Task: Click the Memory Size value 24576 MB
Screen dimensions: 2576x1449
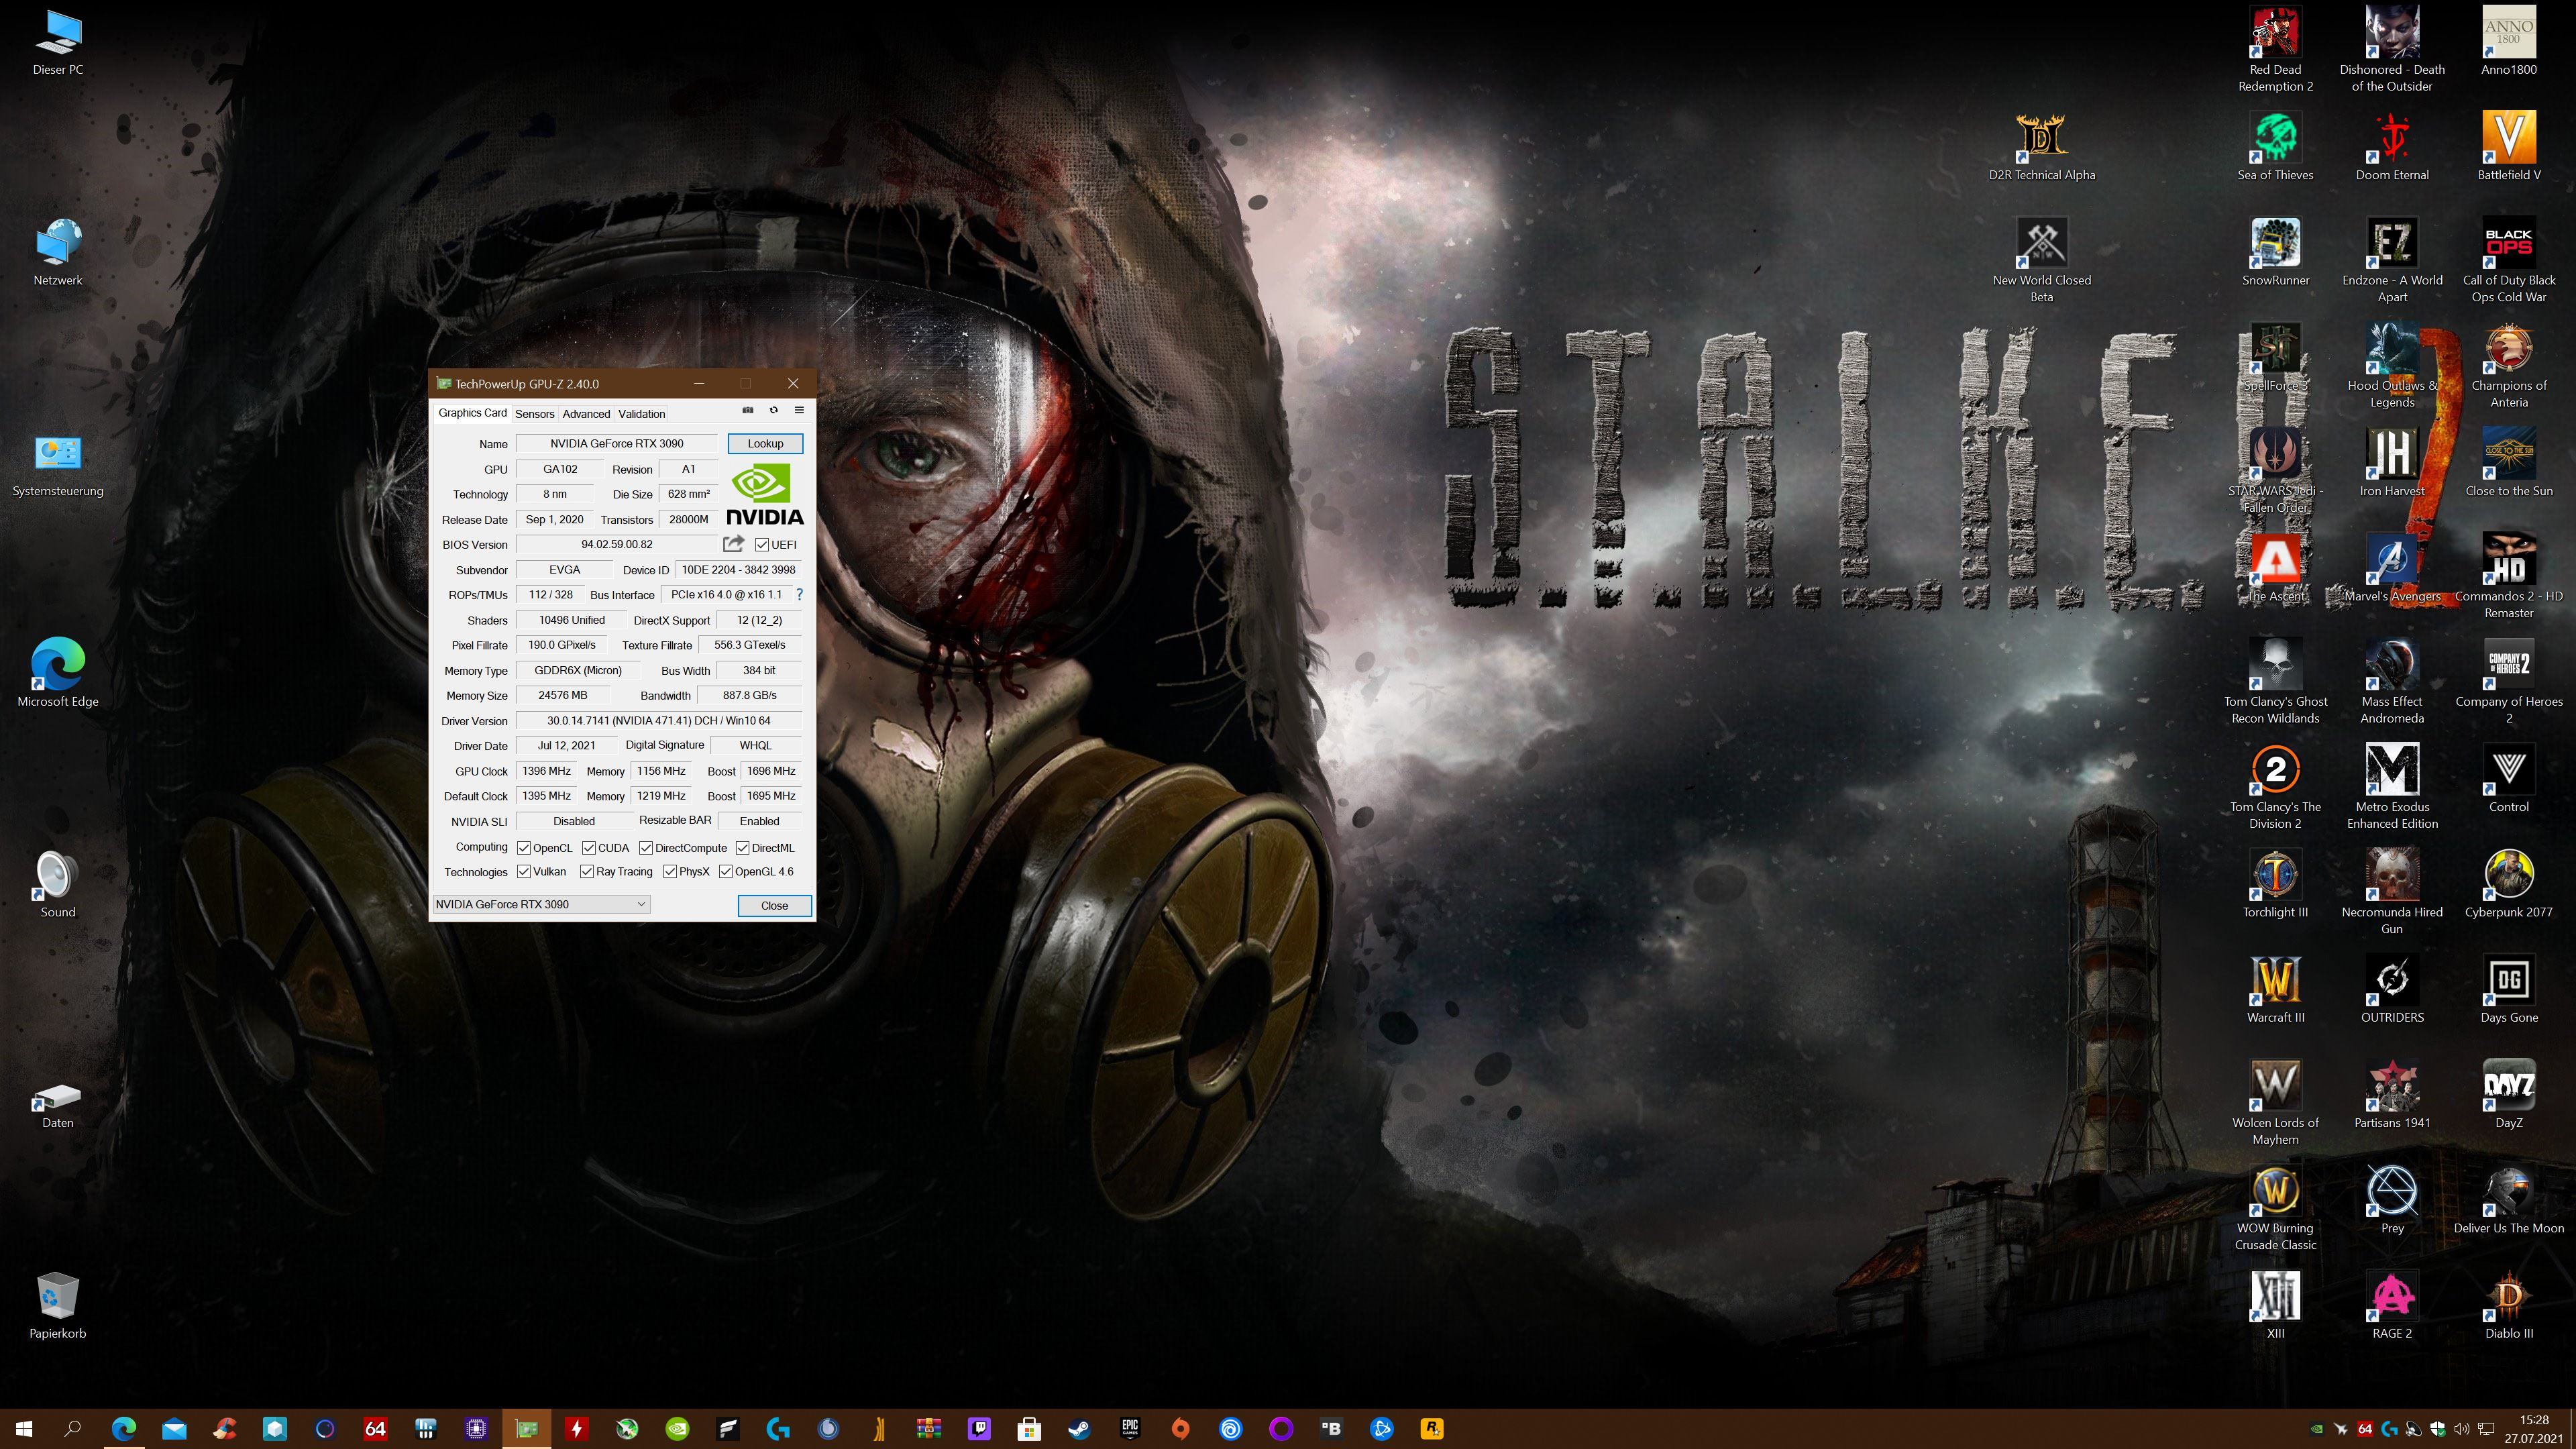Action: point(562,695)
